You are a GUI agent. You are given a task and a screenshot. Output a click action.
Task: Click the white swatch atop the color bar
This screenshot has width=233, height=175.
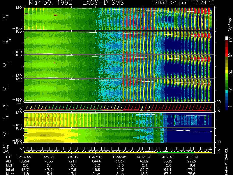(x=227, y=38)
